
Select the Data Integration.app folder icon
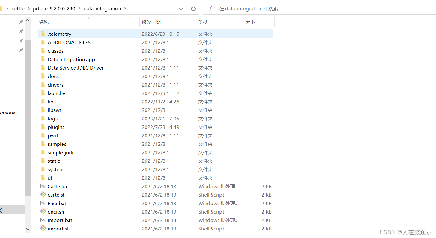(43, 59)
